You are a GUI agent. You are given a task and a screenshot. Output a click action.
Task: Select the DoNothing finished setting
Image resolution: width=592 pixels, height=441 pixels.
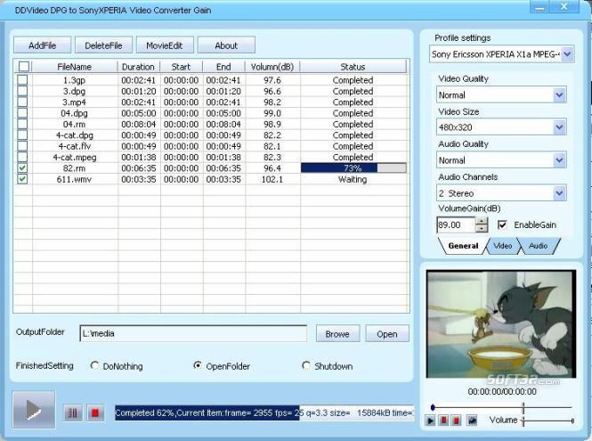tap(94, 365)
